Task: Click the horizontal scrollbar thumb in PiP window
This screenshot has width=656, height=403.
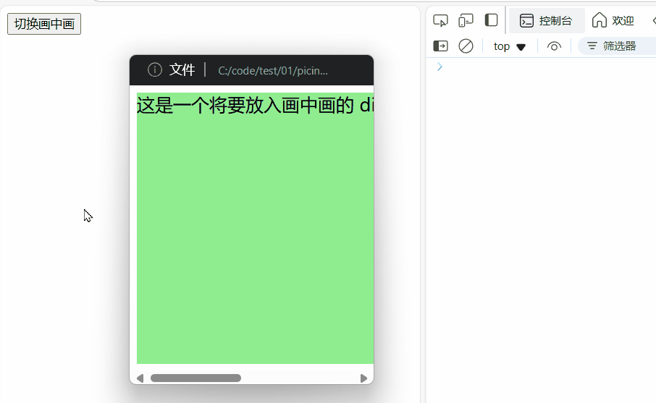Action: 195,378
